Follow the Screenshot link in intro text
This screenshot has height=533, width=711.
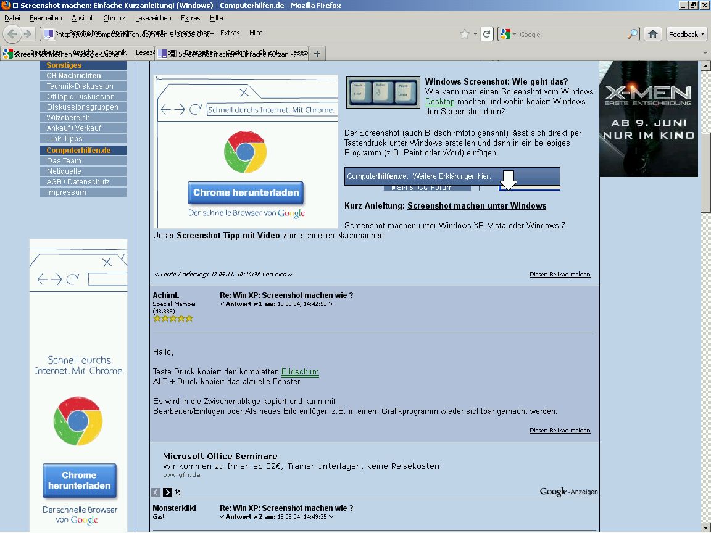point(460,112)
